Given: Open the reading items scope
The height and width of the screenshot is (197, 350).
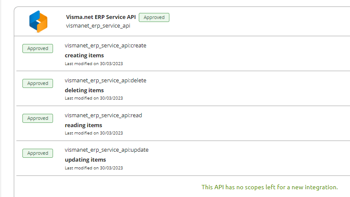Looking at the screenshot, I should pyautogui.click(x=84, y=125).
